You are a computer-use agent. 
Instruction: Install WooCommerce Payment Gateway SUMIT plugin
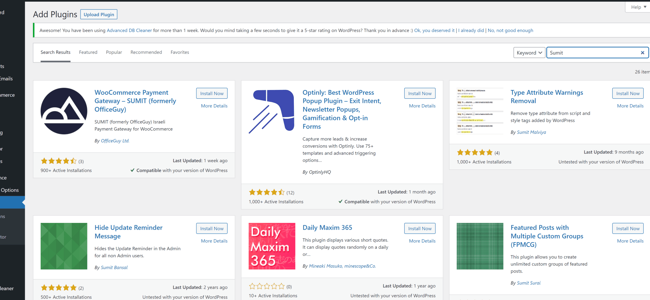212,93
